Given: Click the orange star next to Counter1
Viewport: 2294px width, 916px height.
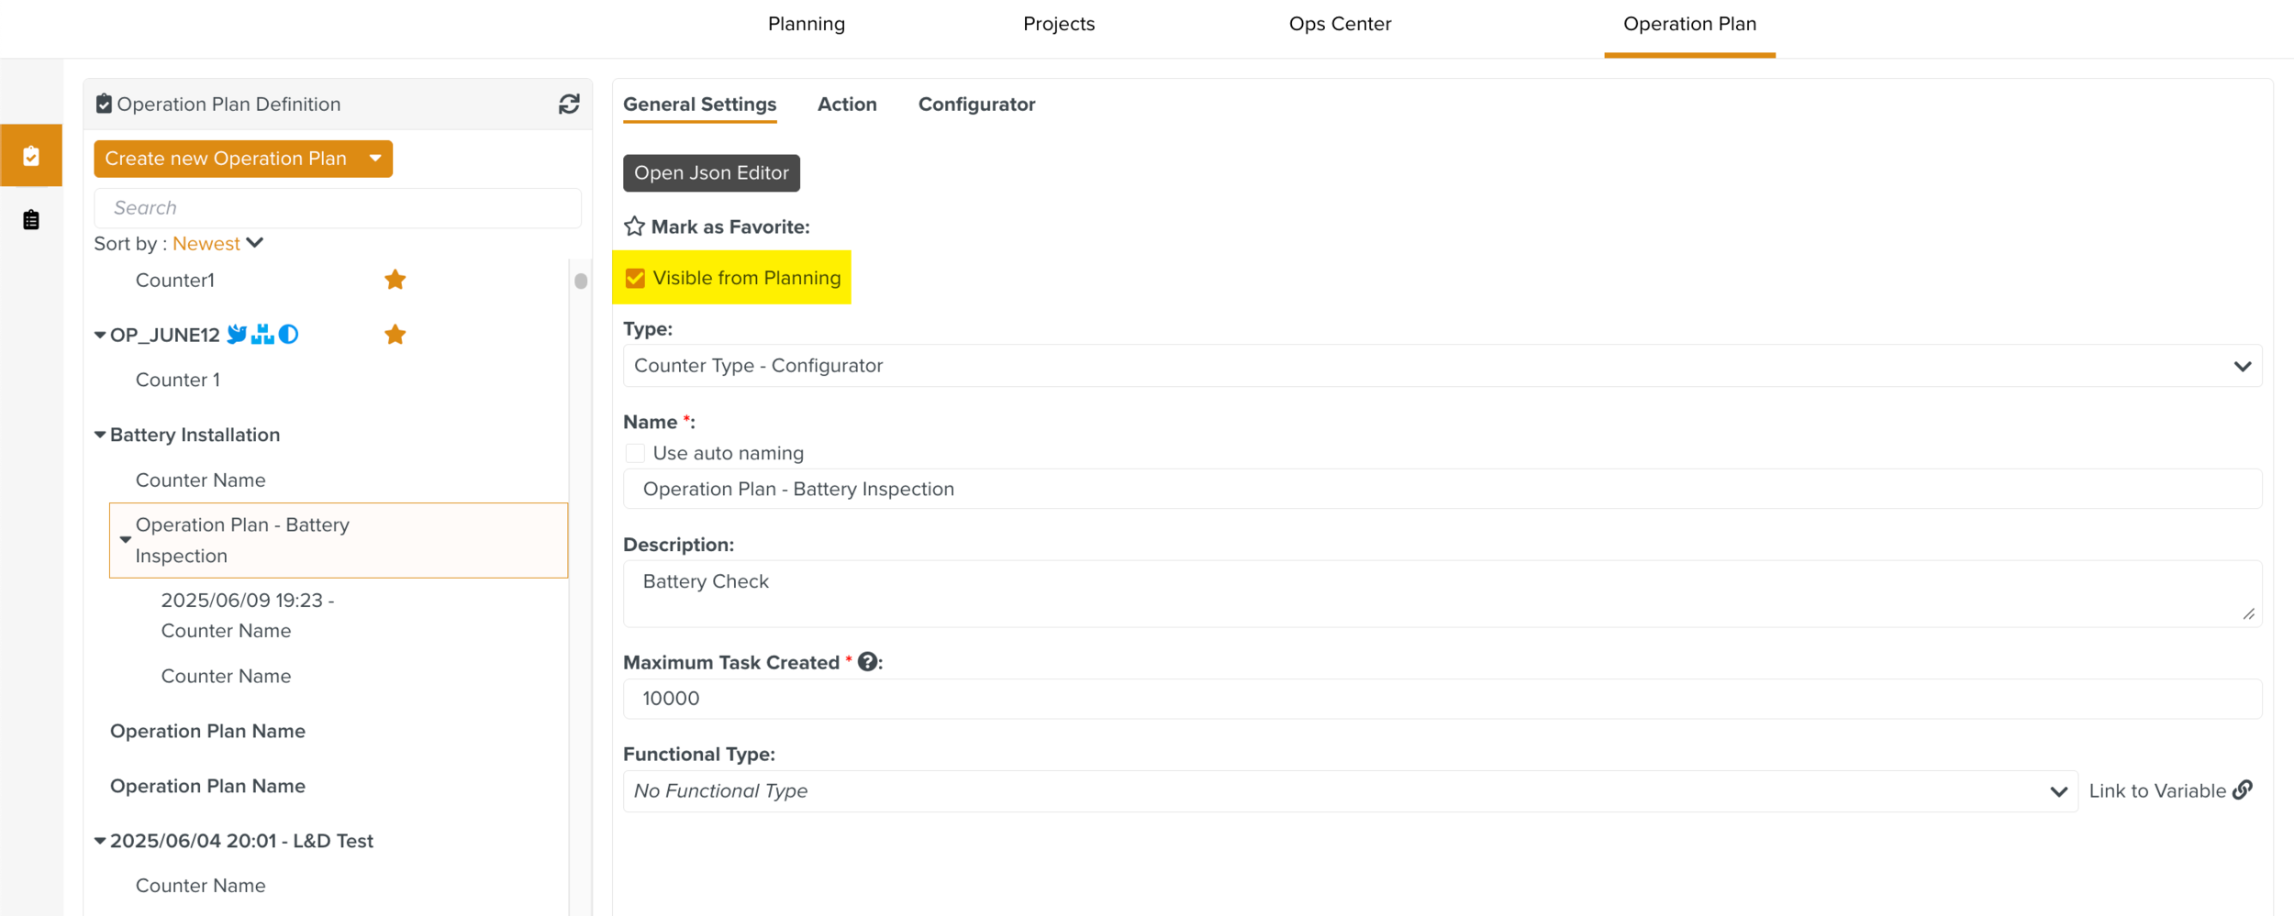Looking at the screenshot, I should 395,280.
